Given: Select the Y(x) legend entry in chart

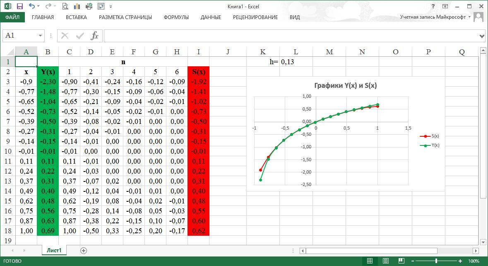Looking at the screenshot, I should click(x=430, y=145).
